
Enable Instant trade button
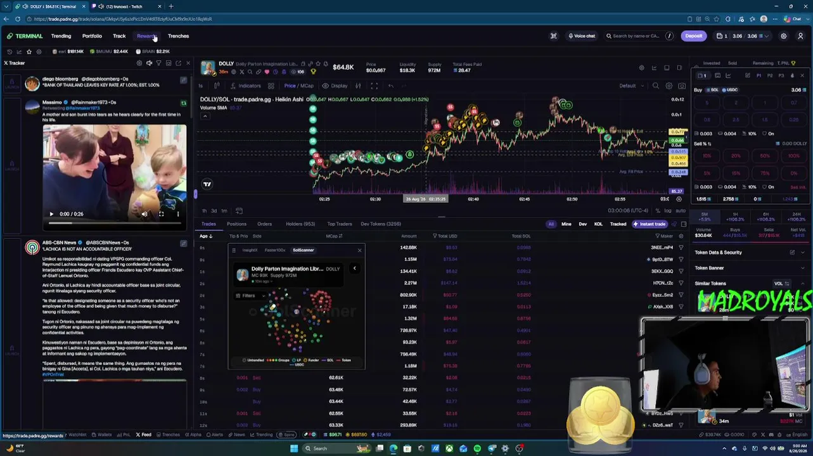[649, 224]
